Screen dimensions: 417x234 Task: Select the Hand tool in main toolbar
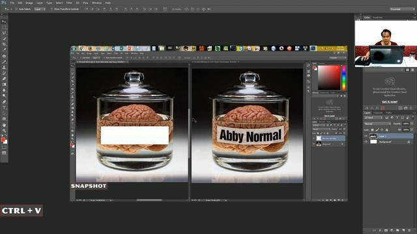[4, 125]
